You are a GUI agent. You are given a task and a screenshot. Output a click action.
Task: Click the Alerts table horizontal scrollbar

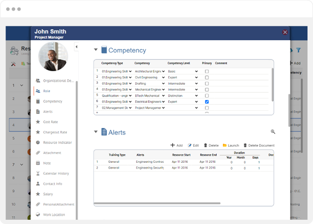[157, 203]
